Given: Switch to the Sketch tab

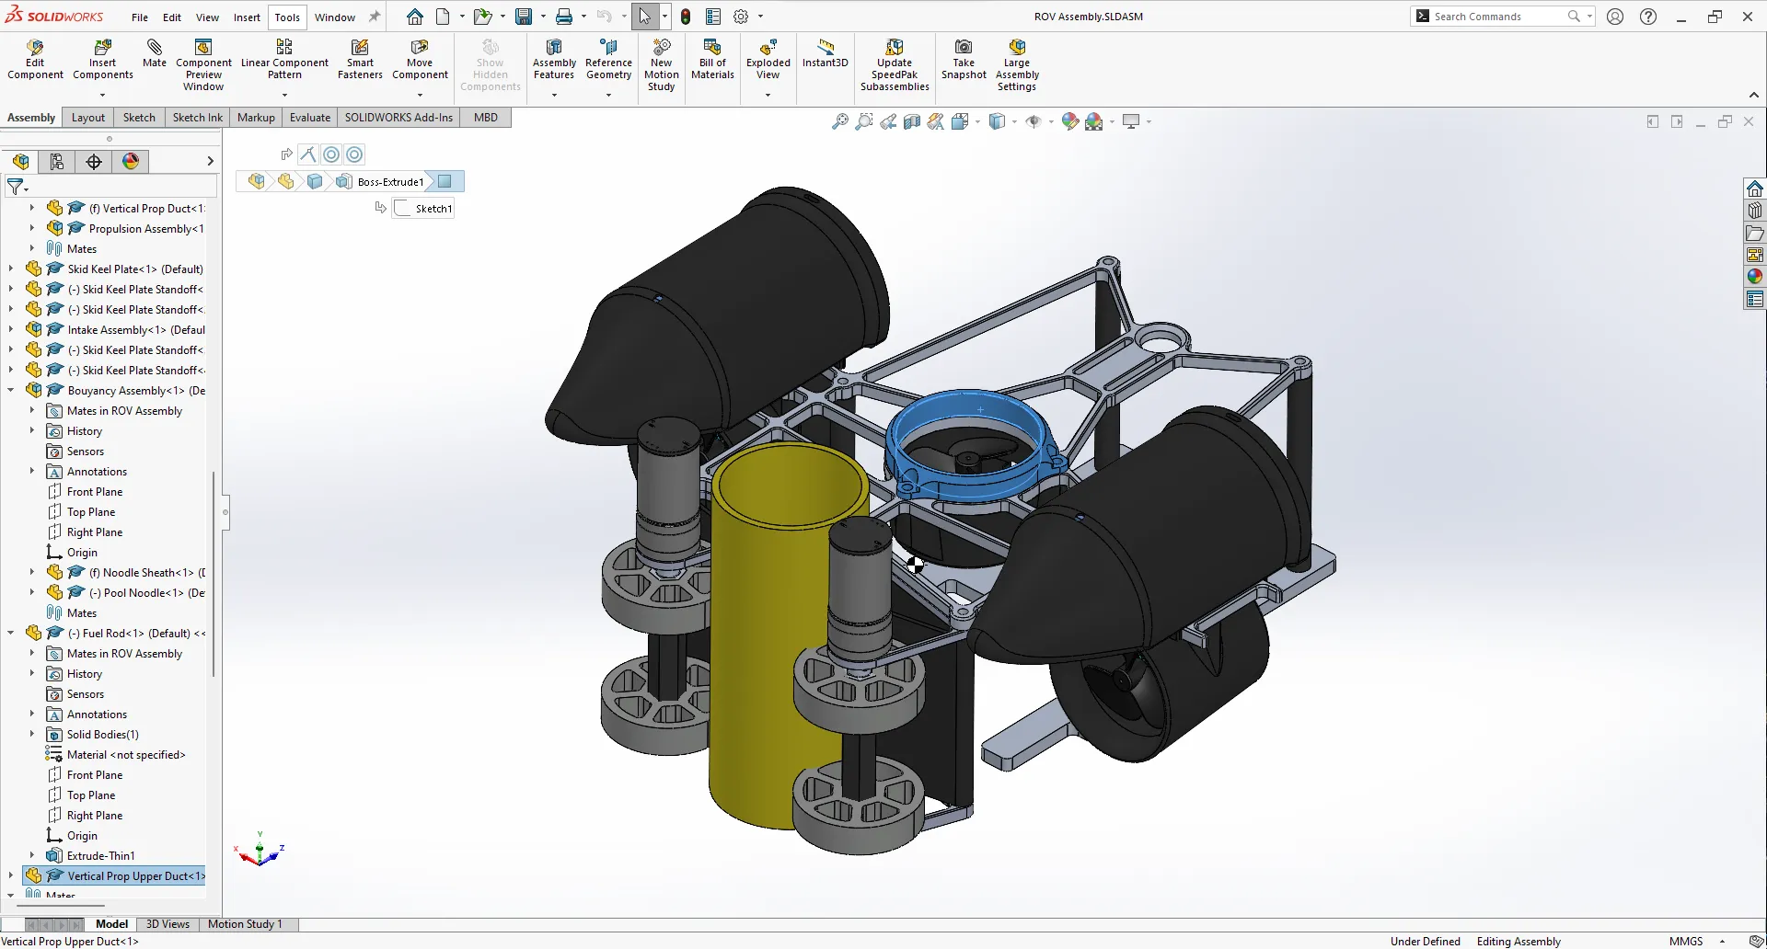Looking at the screenshot, I should [139, 118].
